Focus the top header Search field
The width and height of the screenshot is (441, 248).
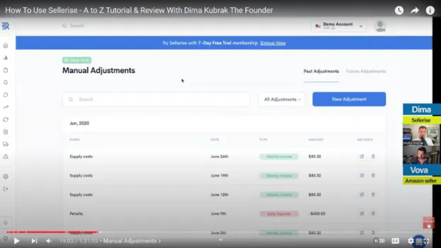tap(77, 25)
